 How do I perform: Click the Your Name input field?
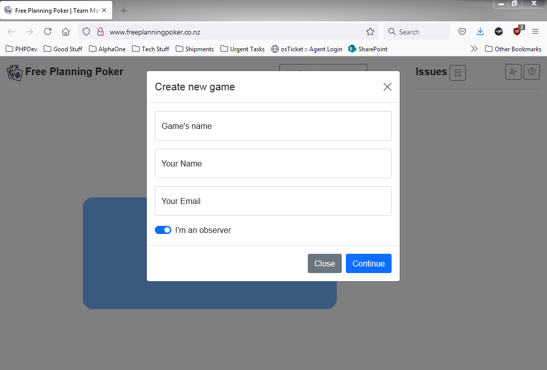click(x=273, y=163)
